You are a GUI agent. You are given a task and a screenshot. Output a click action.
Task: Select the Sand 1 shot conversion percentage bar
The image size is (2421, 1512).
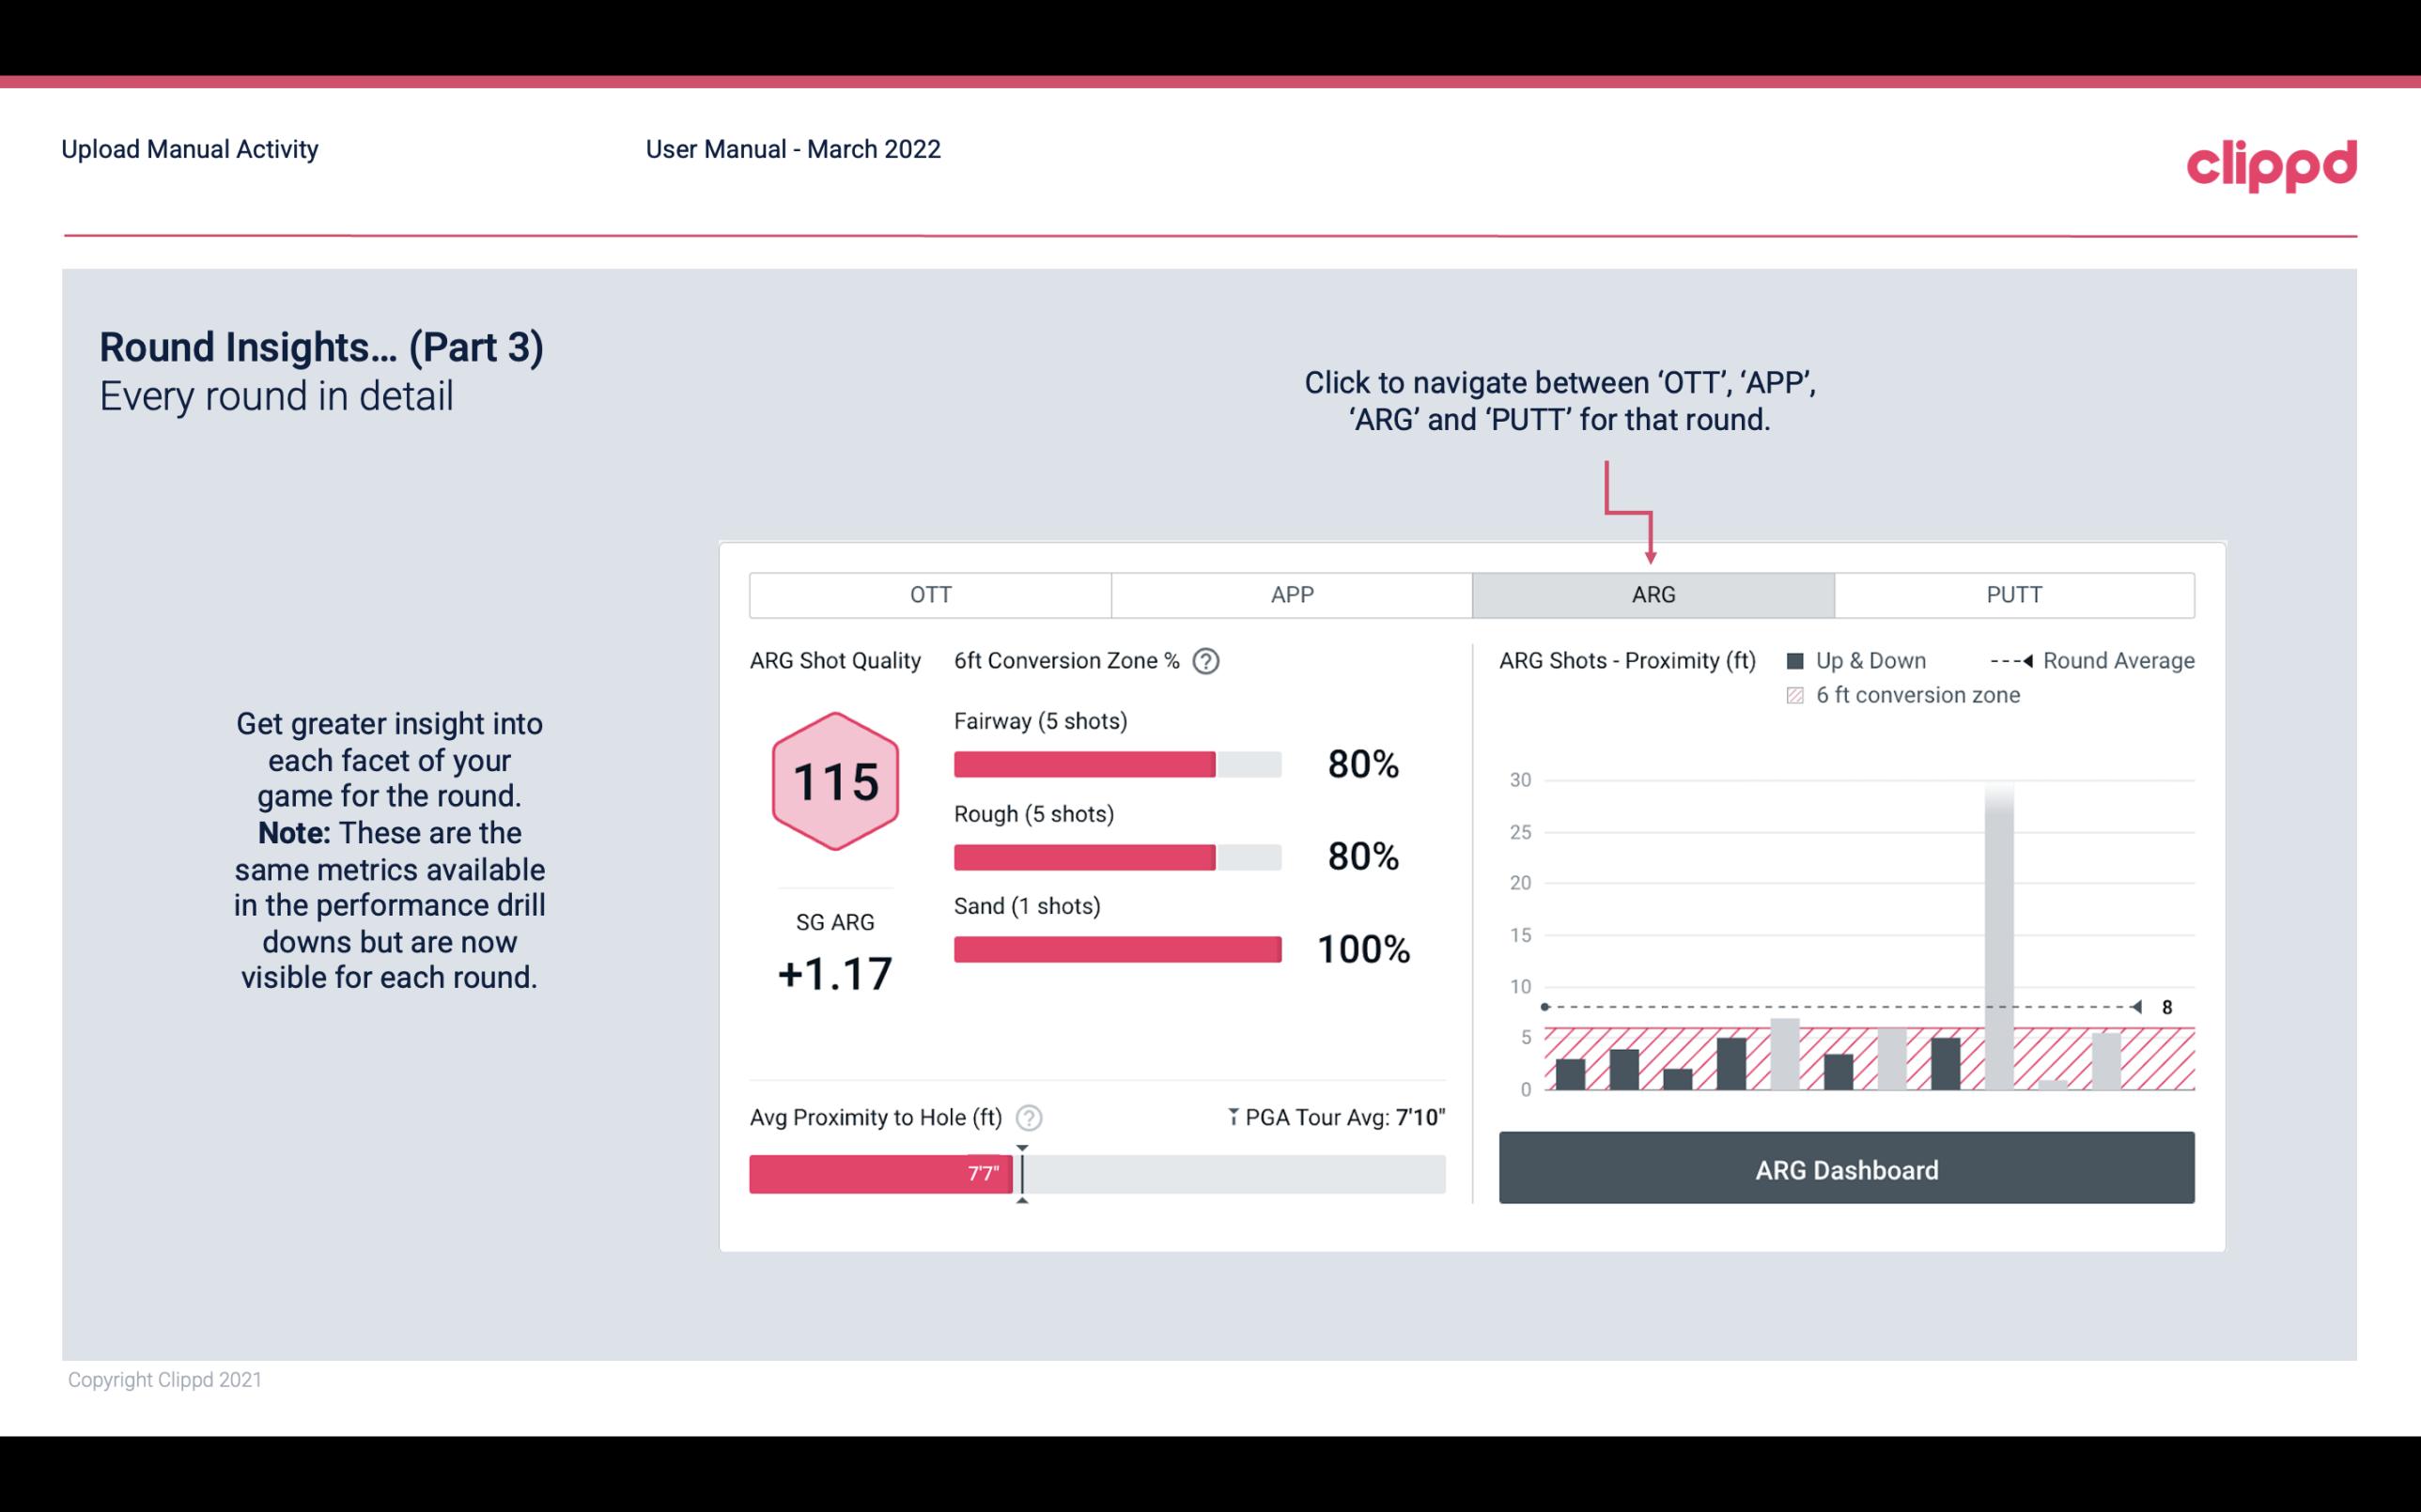click(x=1116, y=949)
